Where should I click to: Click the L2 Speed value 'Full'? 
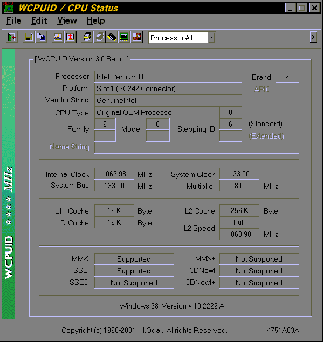[x=239, y=222]
